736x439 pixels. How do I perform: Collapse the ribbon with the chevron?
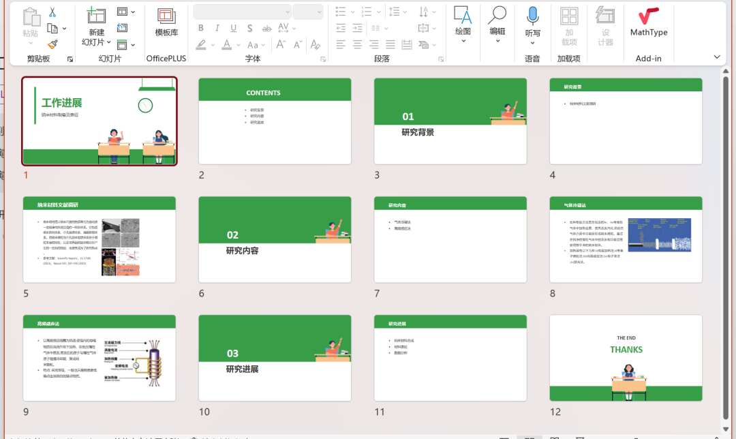click(x=717, y=57)
